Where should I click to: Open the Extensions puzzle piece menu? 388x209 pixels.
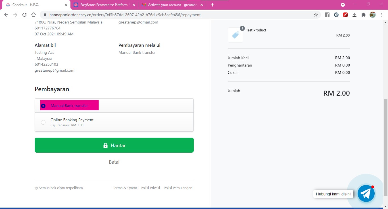click(363, 15)
